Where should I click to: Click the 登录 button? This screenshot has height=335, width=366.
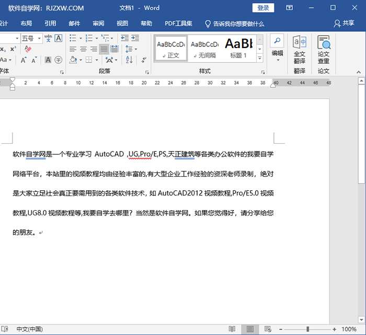coord(263,8)
